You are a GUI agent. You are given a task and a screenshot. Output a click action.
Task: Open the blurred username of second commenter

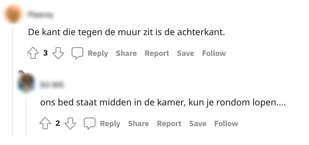[x=52, y=85]
